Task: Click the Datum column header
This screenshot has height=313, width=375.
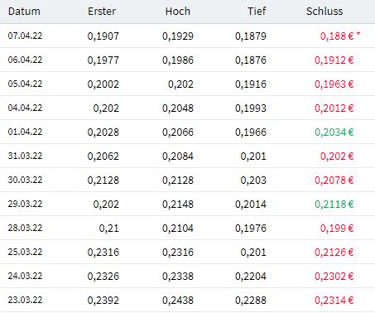Action: [24, 12]
